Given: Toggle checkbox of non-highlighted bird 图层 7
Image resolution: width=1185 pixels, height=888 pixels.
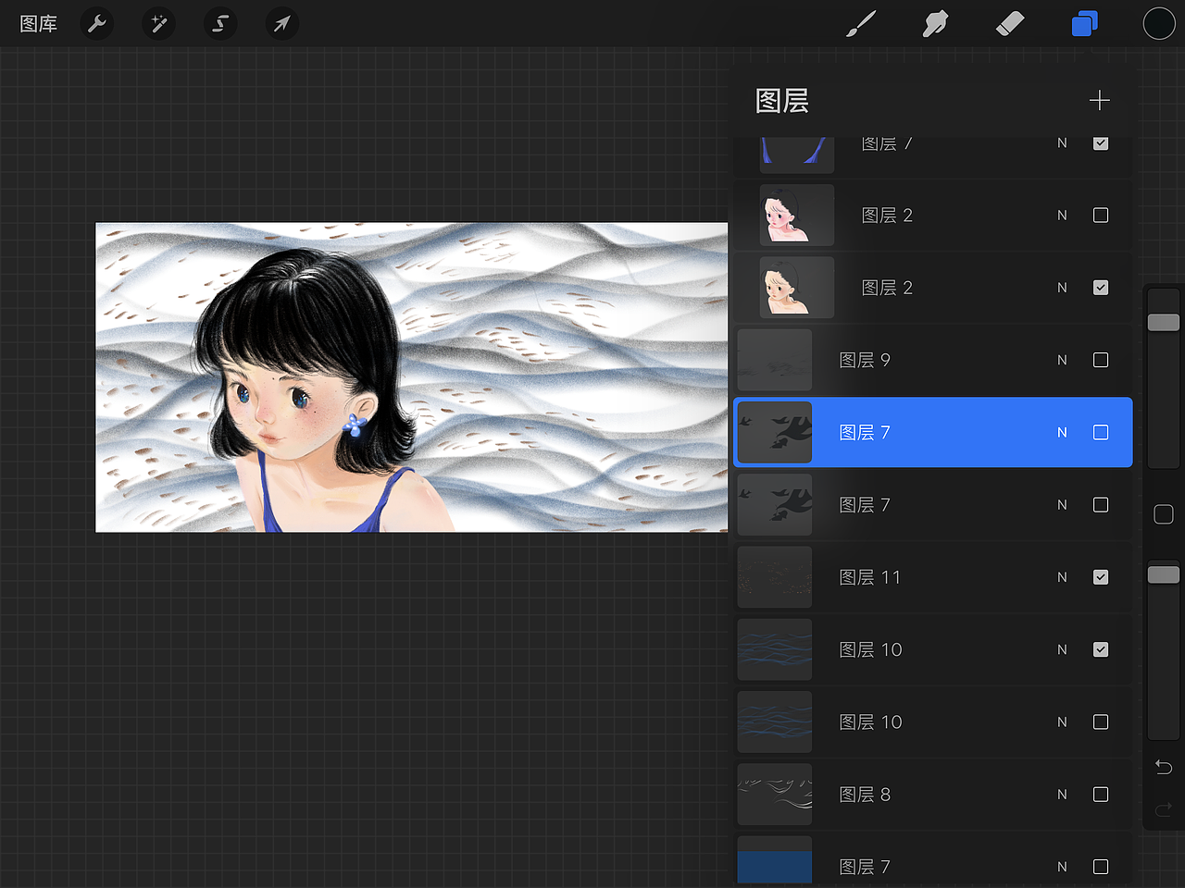Looking at the screenshot, I should click(1101, 505).
